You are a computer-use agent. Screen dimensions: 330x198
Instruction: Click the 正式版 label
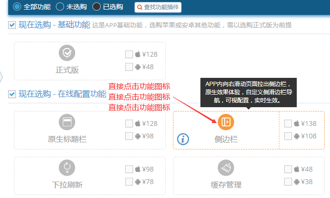point(67,70)
